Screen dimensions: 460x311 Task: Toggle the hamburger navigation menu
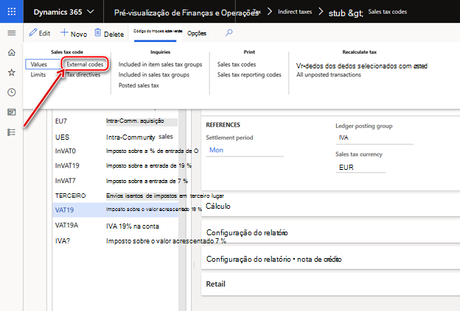12,33
